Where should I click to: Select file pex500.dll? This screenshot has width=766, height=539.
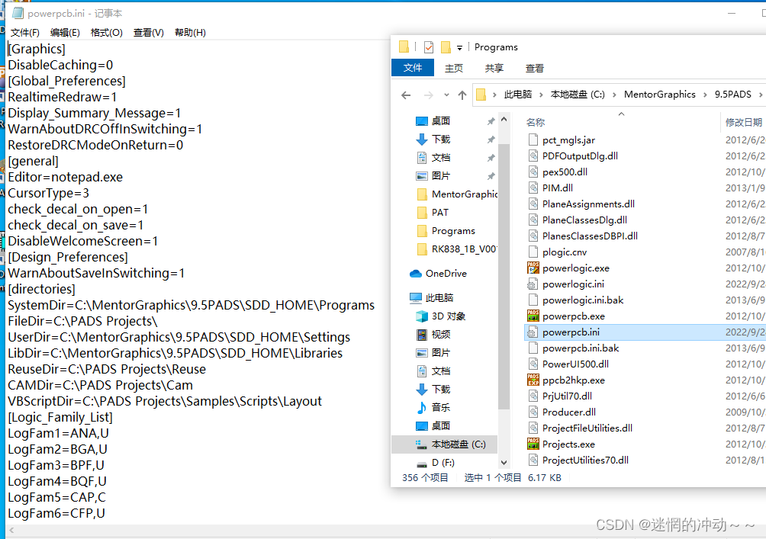point(565,172)
